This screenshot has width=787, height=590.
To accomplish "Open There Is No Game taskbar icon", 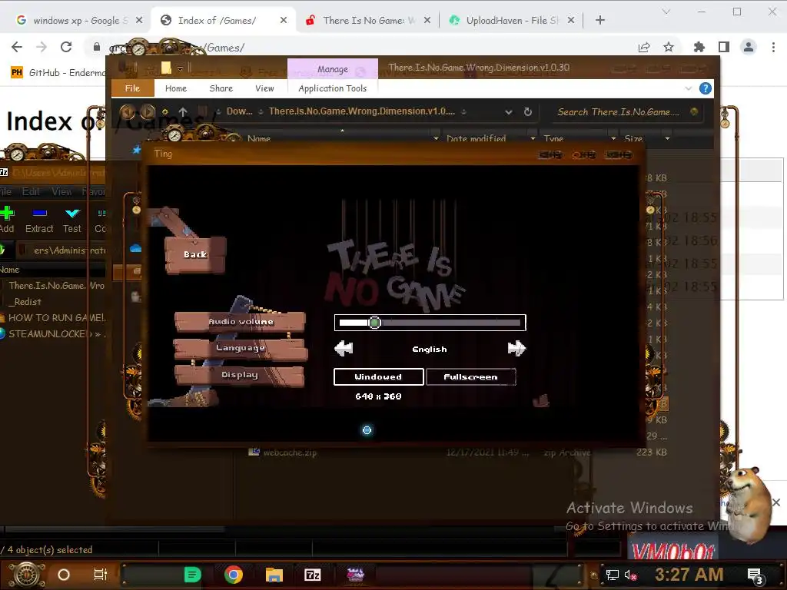I will point(355,575).
